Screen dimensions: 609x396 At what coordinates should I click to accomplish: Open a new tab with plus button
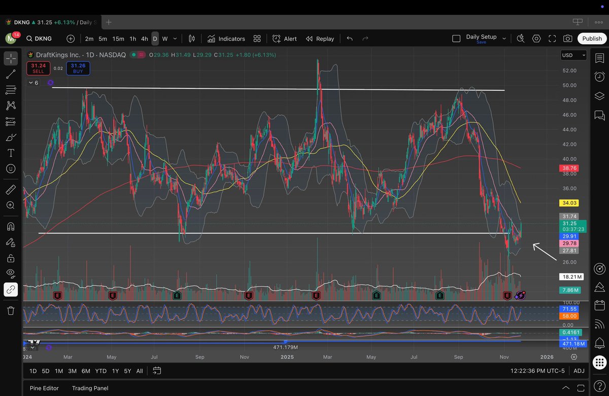(109, 22)
